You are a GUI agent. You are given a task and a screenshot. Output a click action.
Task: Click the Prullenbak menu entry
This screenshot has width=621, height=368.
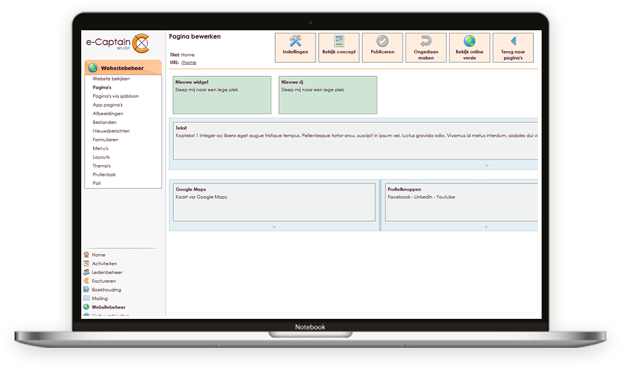(x=104, y=175)
